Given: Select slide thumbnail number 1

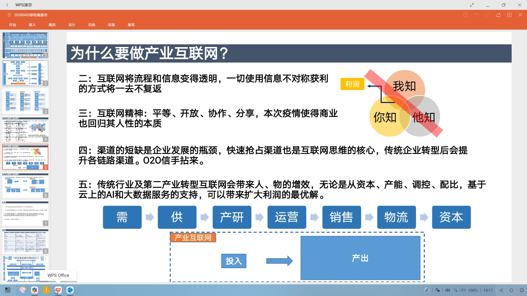Looking at the screenshot, I should [x=25, y=45].
